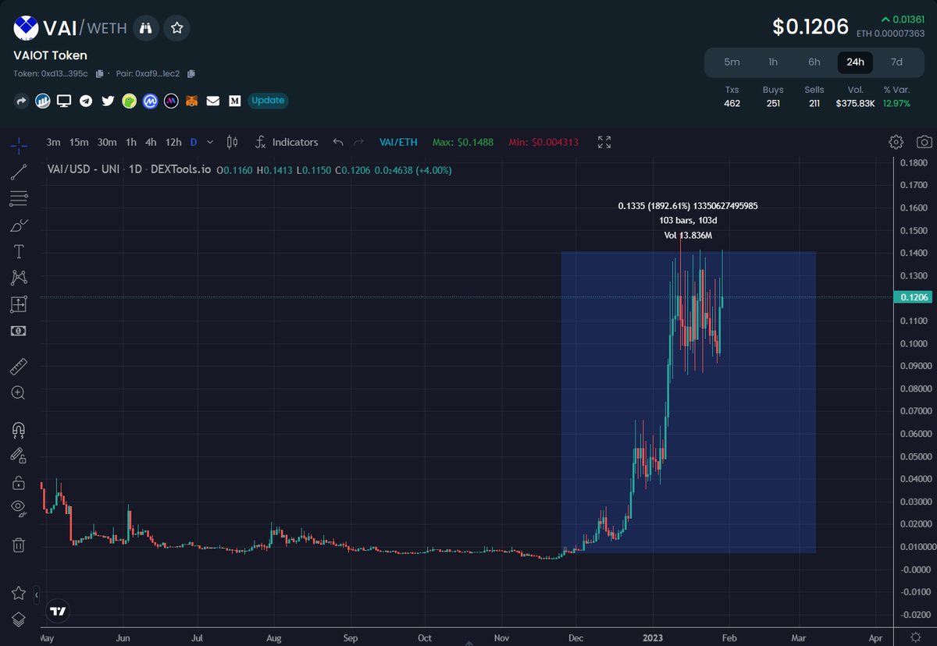The width and height of the screenshot is (937, 646).
Task: Add VAI/WETH to favorites with star
Action: tap(177, 28)
